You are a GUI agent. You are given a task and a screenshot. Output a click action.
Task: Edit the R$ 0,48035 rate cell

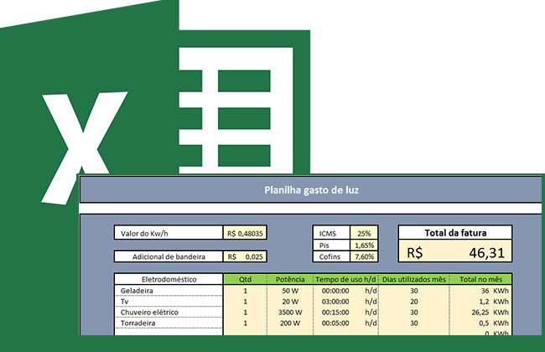(245, 233)
